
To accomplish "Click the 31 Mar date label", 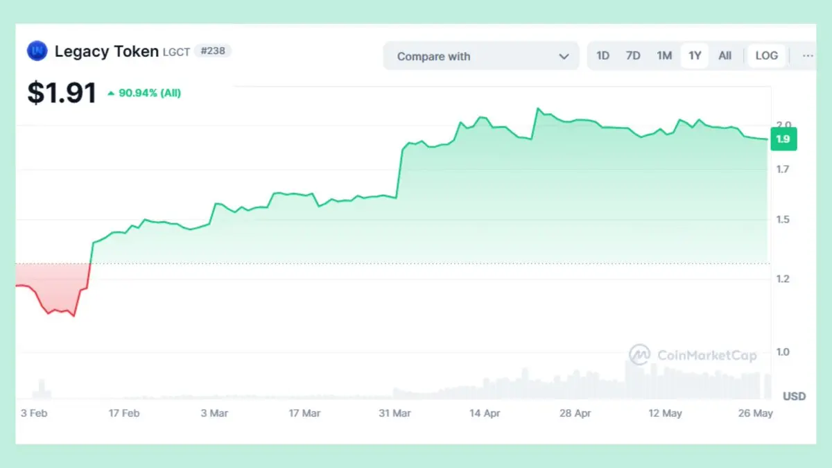I will pyautogui.click(x=395, y=413).
